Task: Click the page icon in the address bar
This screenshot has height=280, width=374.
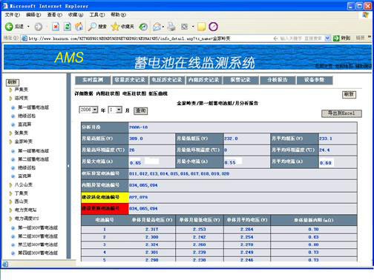Action: click(24, 39)
